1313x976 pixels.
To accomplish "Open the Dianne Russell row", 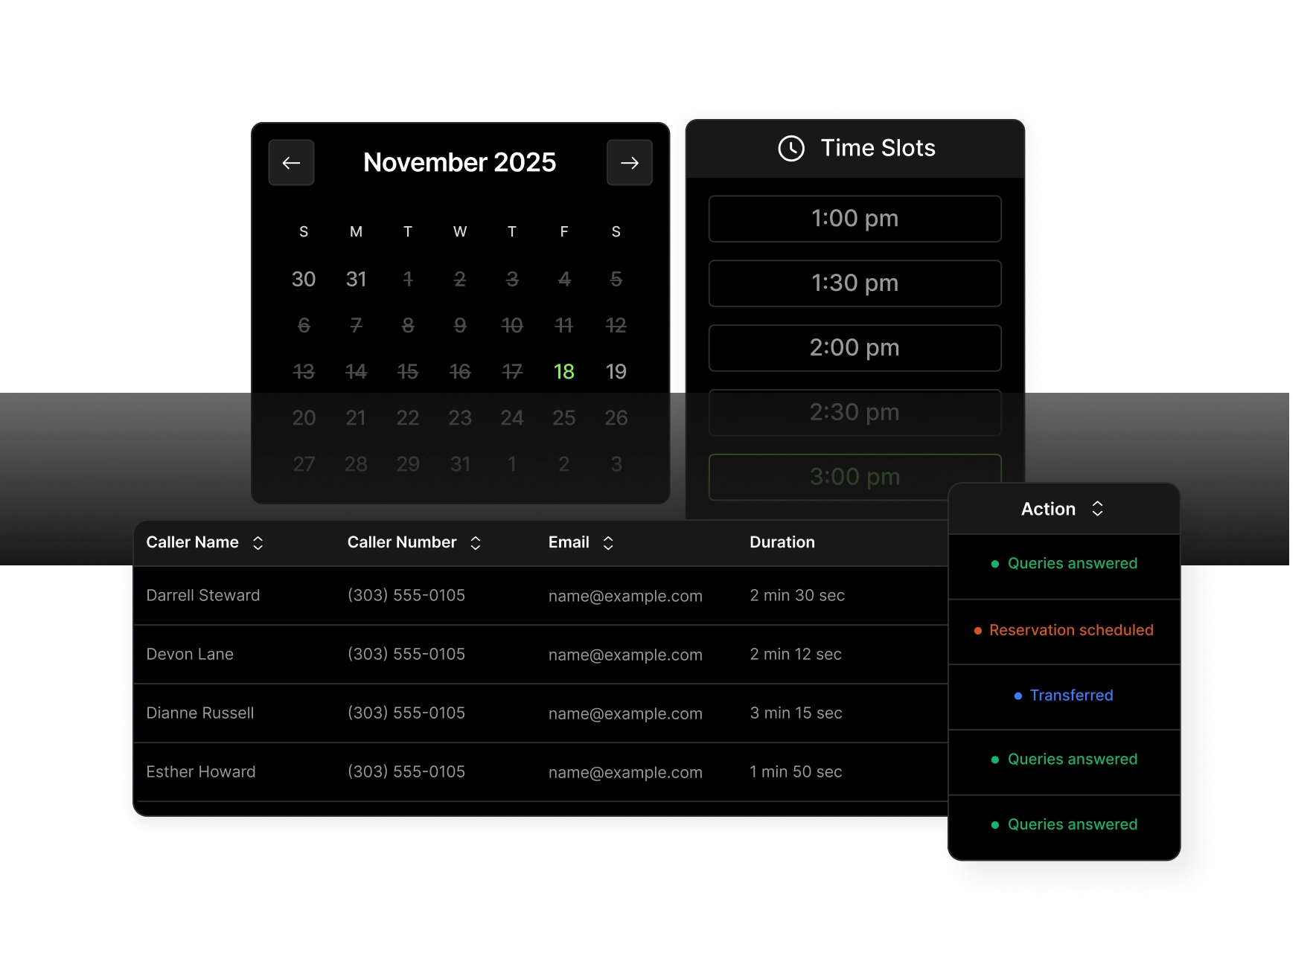I will pos(540,713).
